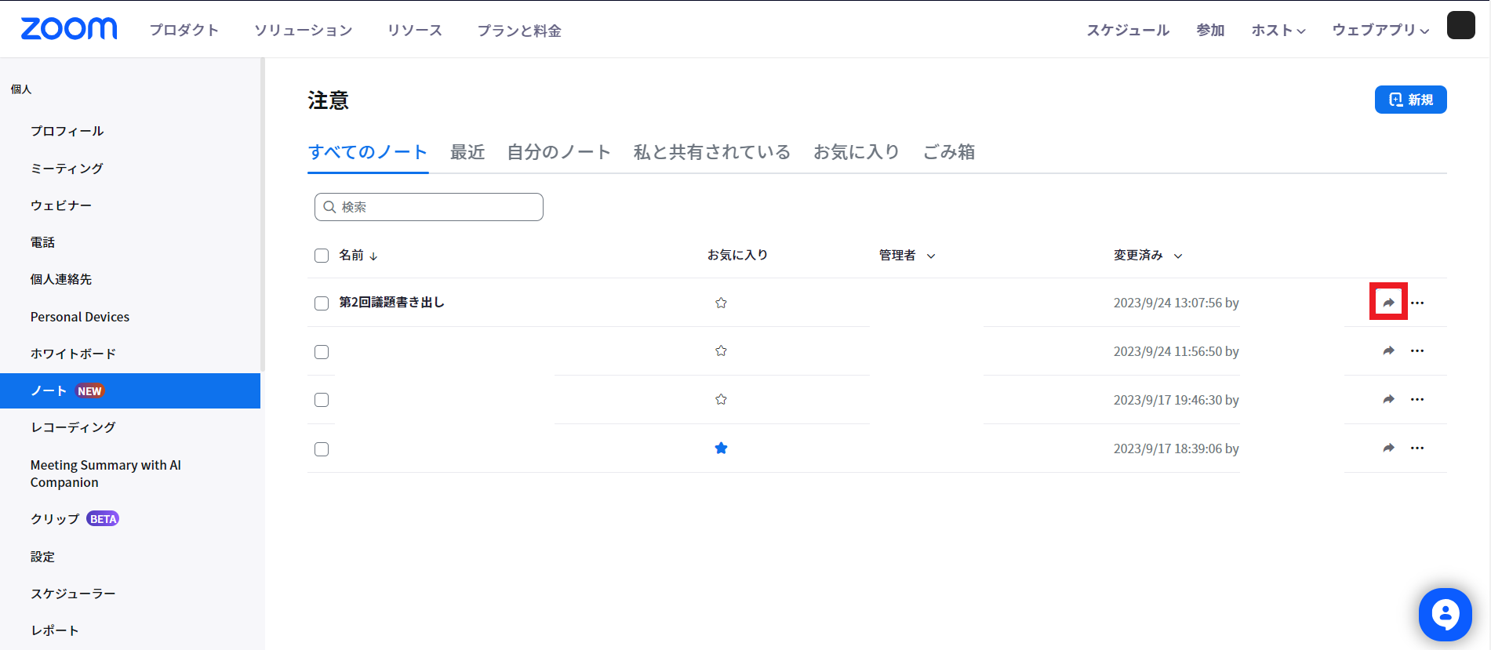Viewport: 1491px width, 650px height.
Task: Create a note with 新規 button
Action: tap(1410, 100)
